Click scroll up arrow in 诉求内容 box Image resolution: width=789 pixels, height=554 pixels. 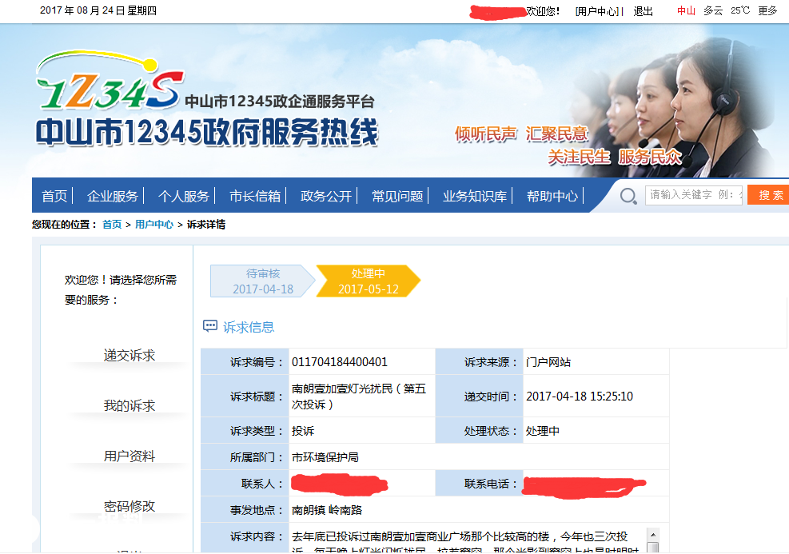tap(653, 534)
